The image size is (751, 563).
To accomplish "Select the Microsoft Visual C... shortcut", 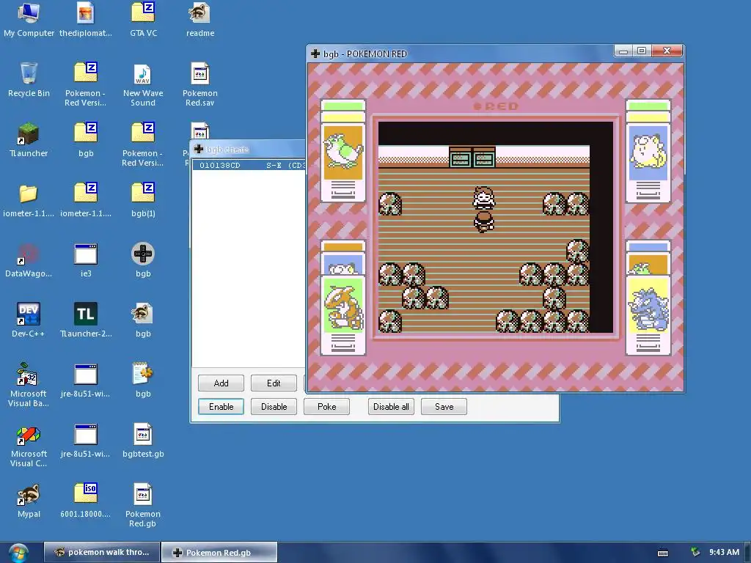I will click(29, 445).
